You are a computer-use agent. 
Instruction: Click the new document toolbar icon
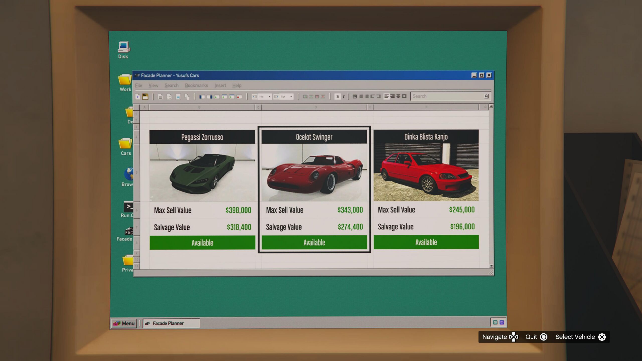(138, 97)
